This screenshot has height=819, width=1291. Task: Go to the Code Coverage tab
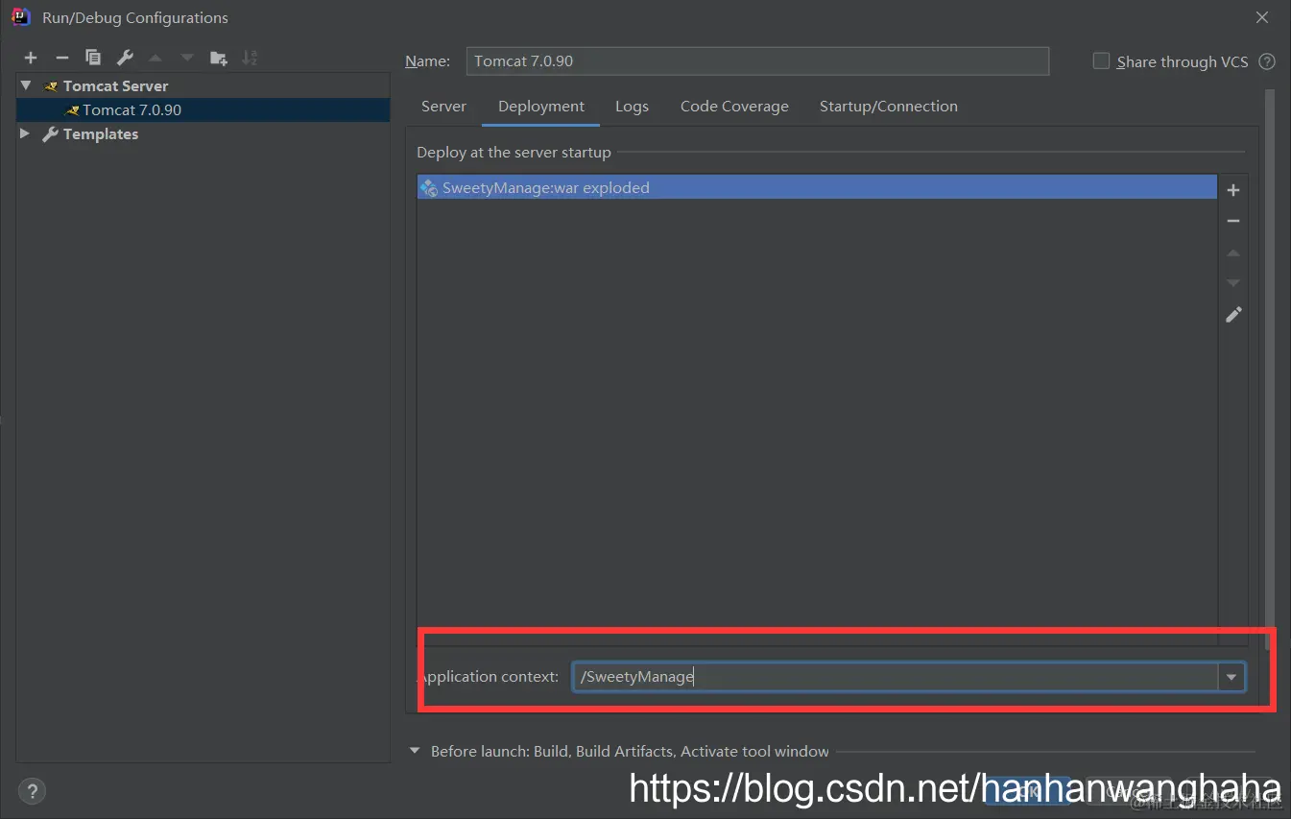point(734,107)
